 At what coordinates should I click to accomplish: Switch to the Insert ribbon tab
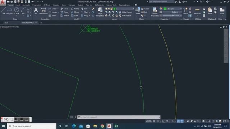18,5
